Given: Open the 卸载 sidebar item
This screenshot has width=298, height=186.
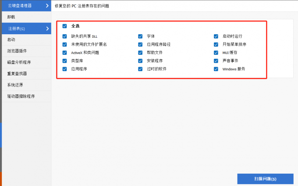Looking at the screenshot, I should pyautogui.click(x=26, y=17).
